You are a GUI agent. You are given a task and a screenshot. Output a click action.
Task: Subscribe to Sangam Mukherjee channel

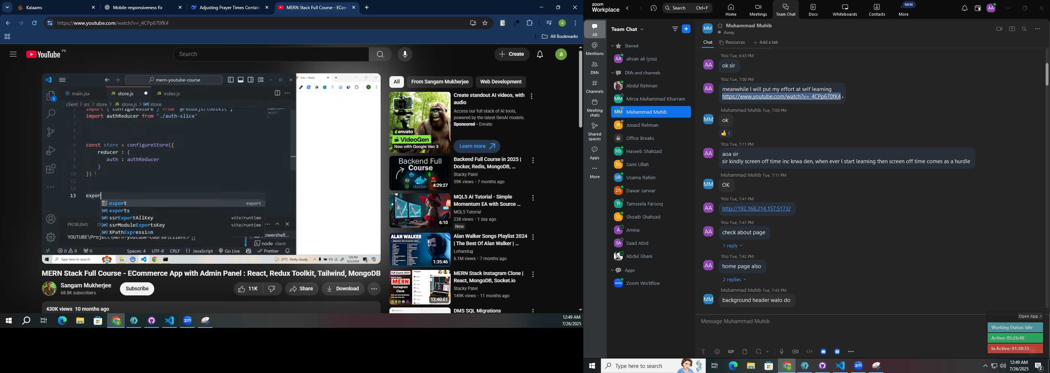pyautogui.click(x=137, y=289)
